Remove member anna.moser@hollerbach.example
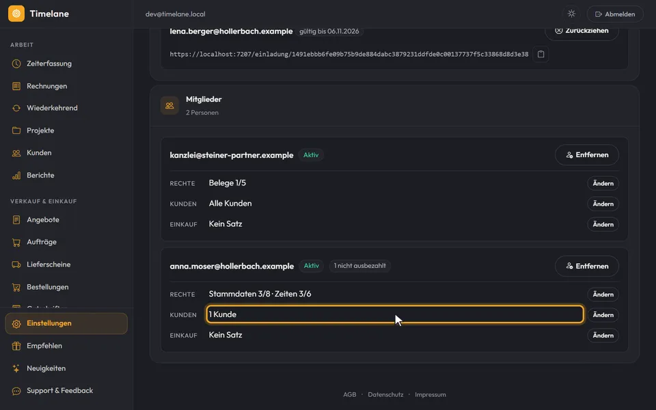This screenshot has width=656, height=410. pos(586,266)
